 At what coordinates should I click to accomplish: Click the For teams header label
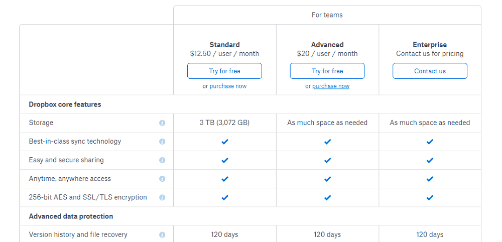pyautogui.click(x=327, y=15)
